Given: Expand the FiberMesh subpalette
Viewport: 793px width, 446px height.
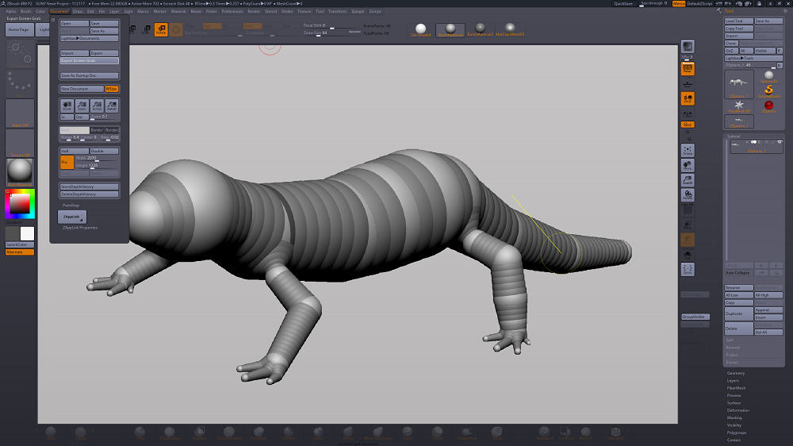Looking at the screenshot, I should [736, 388].
